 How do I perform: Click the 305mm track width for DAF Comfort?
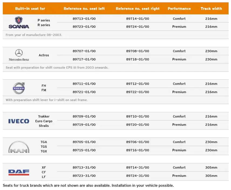point(211,168)
